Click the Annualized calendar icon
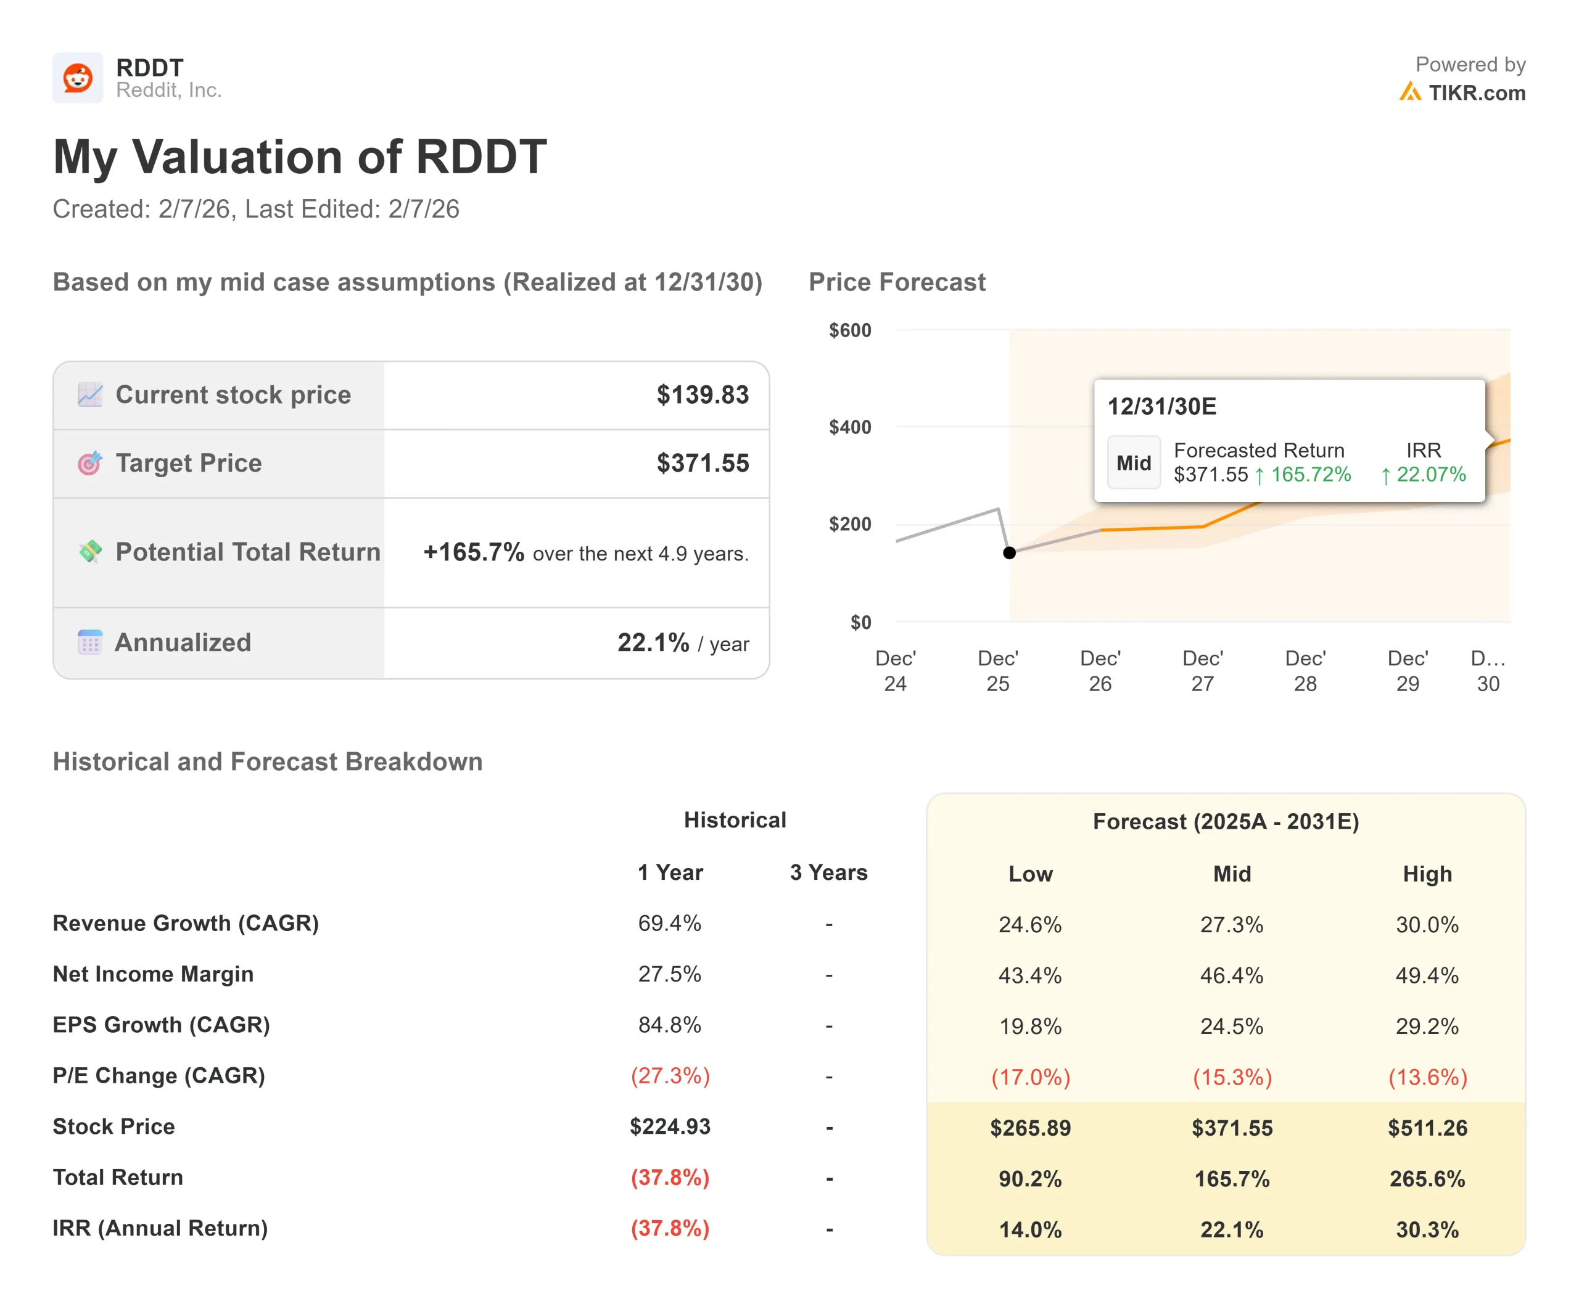The height and width of the screenshot is (1296, 1579). [91, 642]
